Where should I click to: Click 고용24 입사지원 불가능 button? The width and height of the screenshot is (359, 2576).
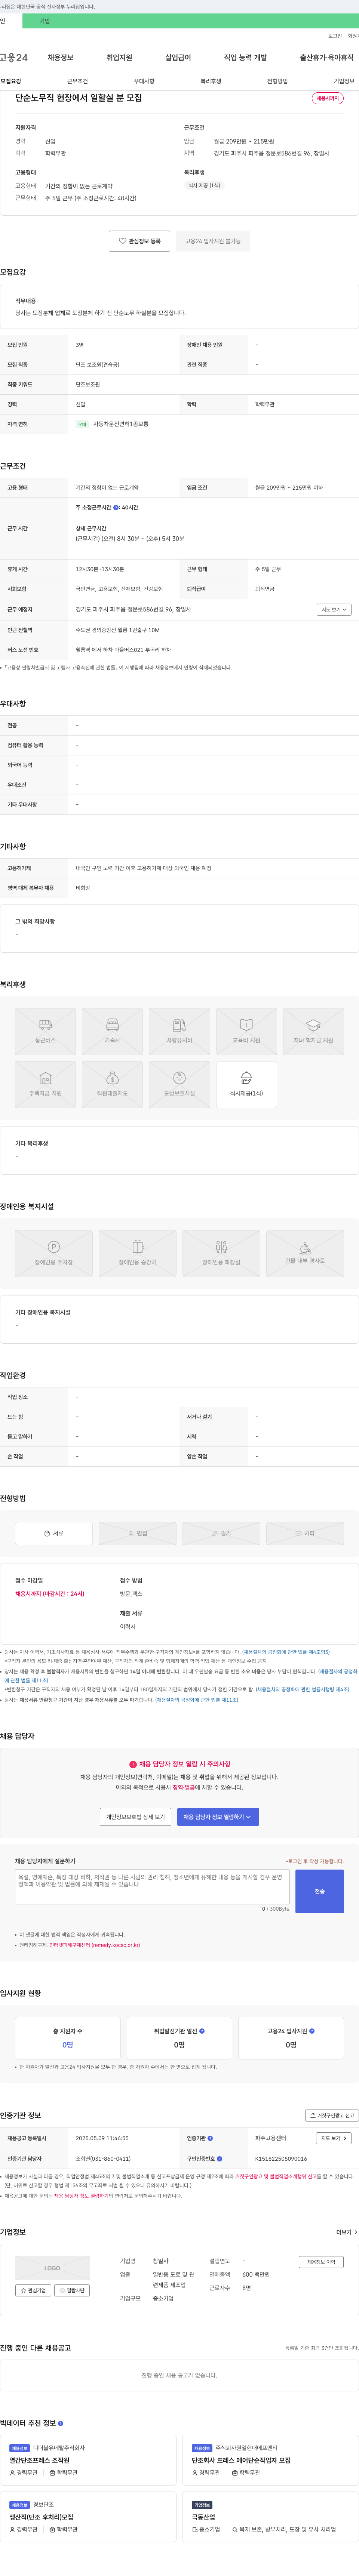(x=213, y=241)
